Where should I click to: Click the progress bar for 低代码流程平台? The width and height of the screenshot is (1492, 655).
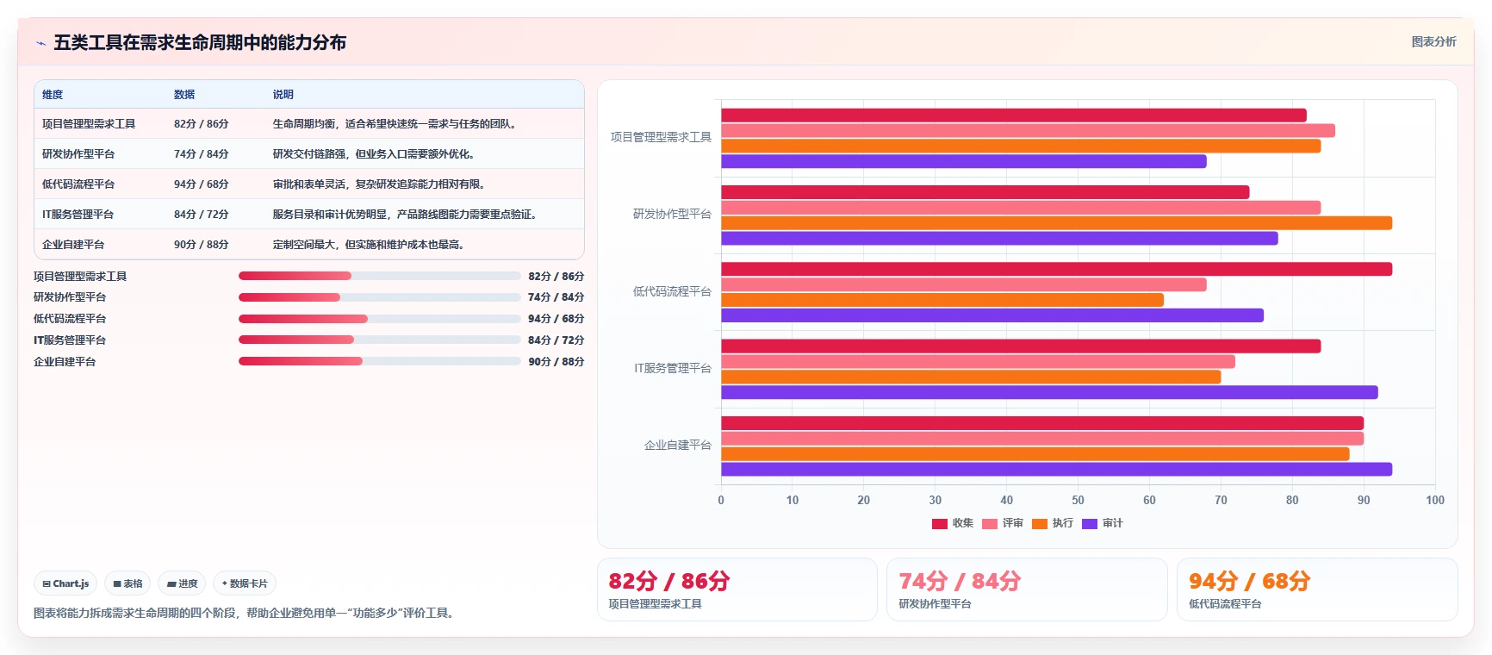pyautogui.click(x=380, y=319)
